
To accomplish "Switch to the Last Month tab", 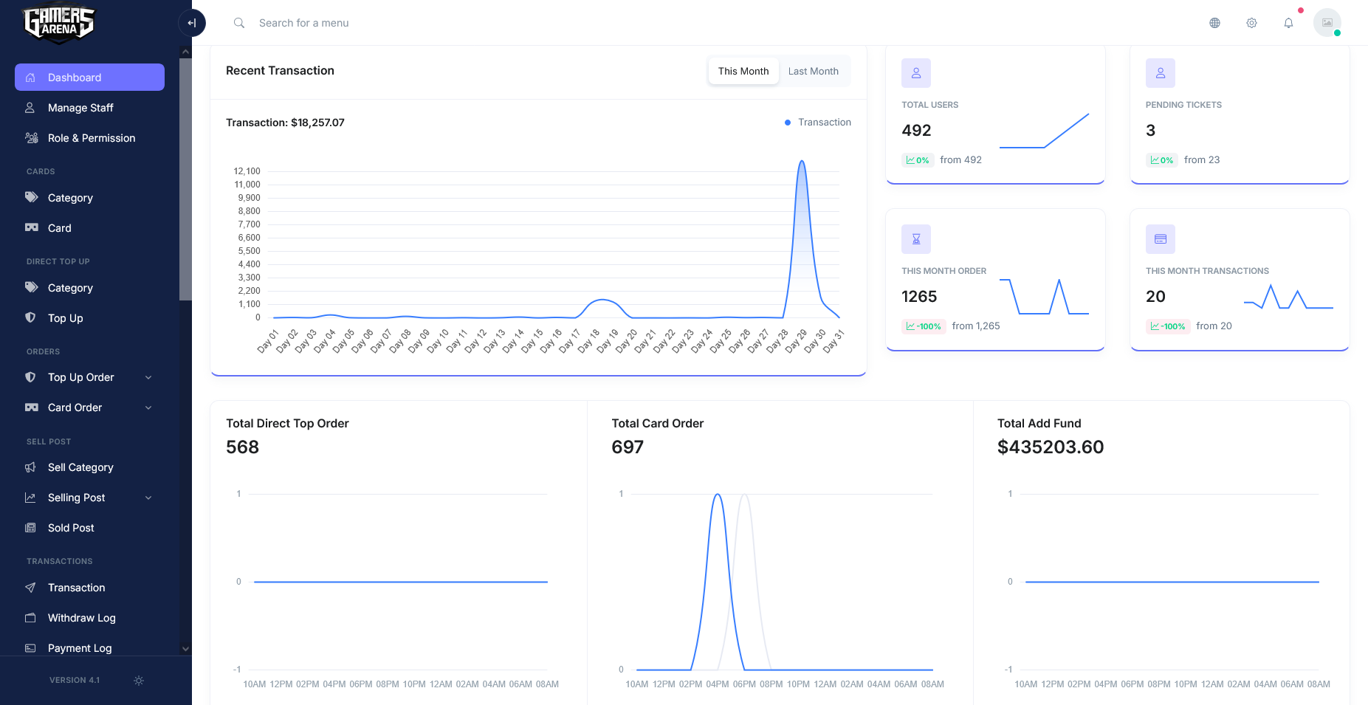I will (813, 71).
